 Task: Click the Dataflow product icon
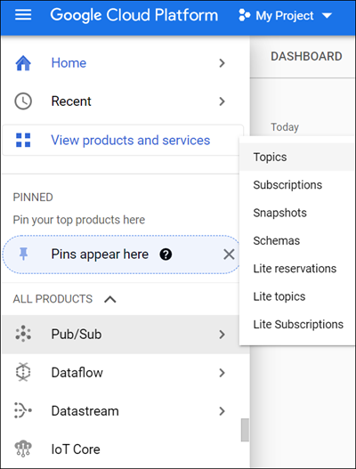(23, 372)
